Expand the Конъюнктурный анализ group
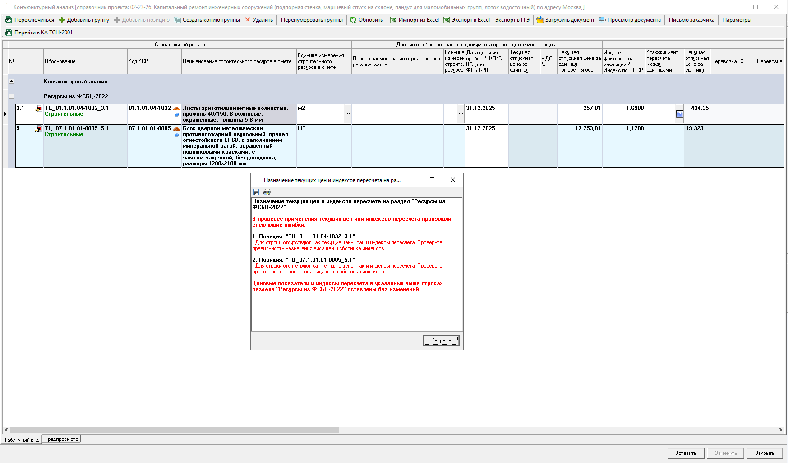Image resolution: width=788 pixels, height=463 pixels. 12,82
